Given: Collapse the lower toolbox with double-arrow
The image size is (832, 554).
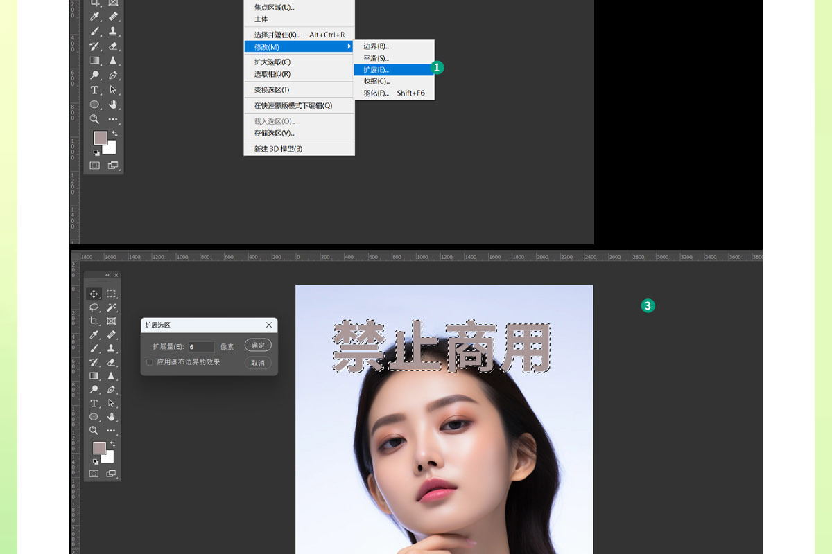Looking at the screenshot, I should coord(107,276).
